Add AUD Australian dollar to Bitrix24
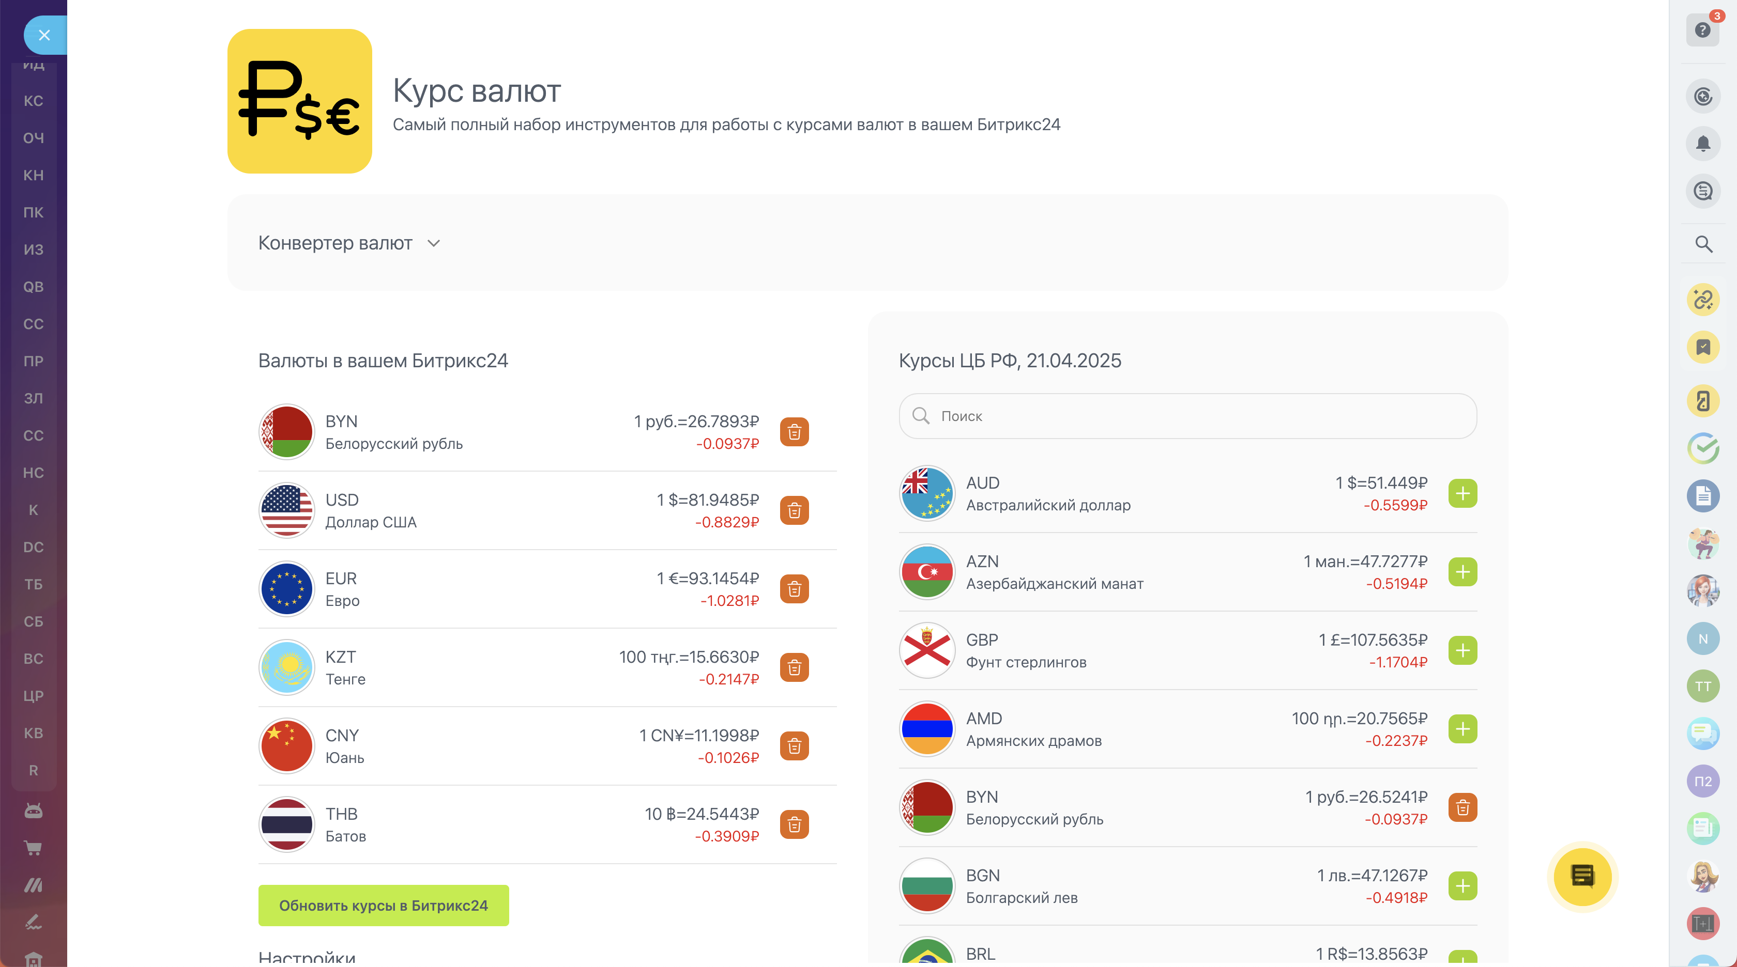The height and width of the screenshot is (967, 1737). (1462, 493)
